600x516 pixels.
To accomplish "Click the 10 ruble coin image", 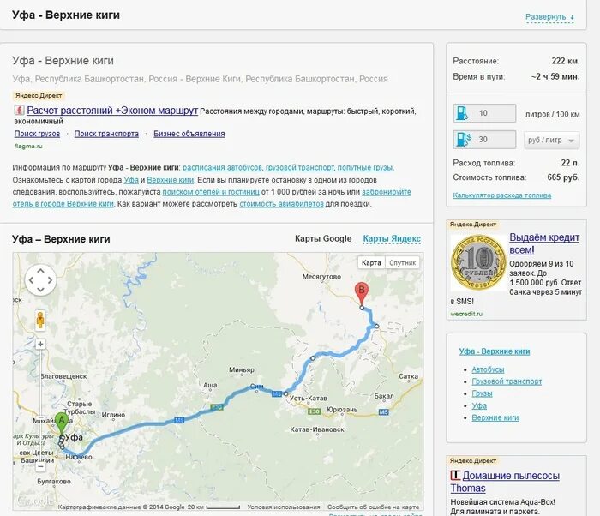I will 478,262.
